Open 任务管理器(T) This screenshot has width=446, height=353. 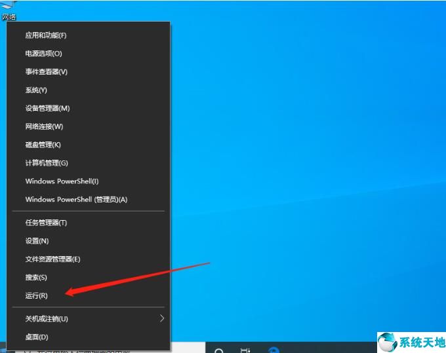88,223
